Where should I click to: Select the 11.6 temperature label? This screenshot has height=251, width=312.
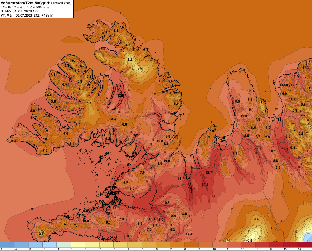coord(160,142)
